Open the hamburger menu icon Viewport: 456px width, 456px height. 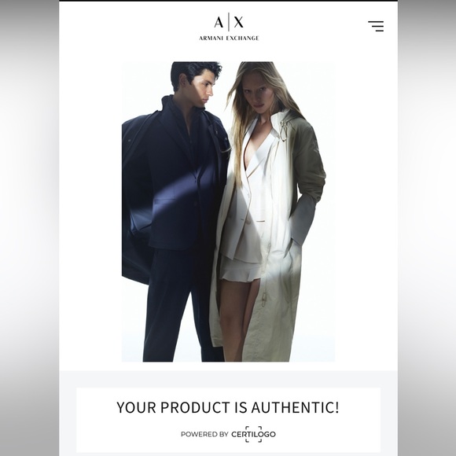point(376,26)
